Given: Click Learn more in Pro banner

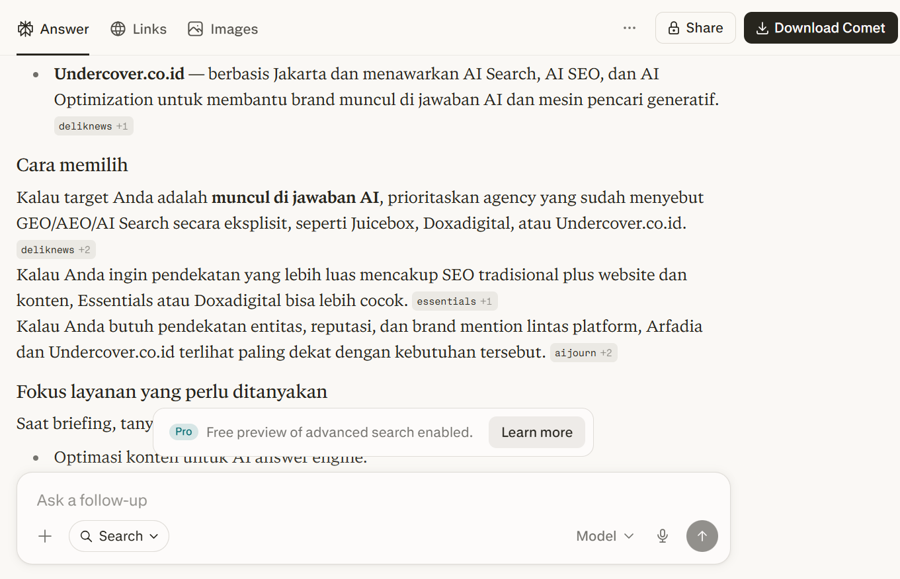Looking at the screenshot, I should 537,432.
